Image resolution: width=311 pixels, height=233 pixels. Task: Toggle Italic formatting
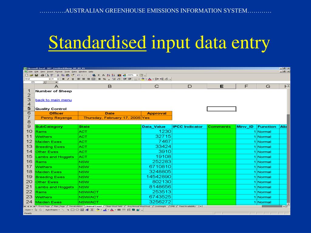(68, 79)
